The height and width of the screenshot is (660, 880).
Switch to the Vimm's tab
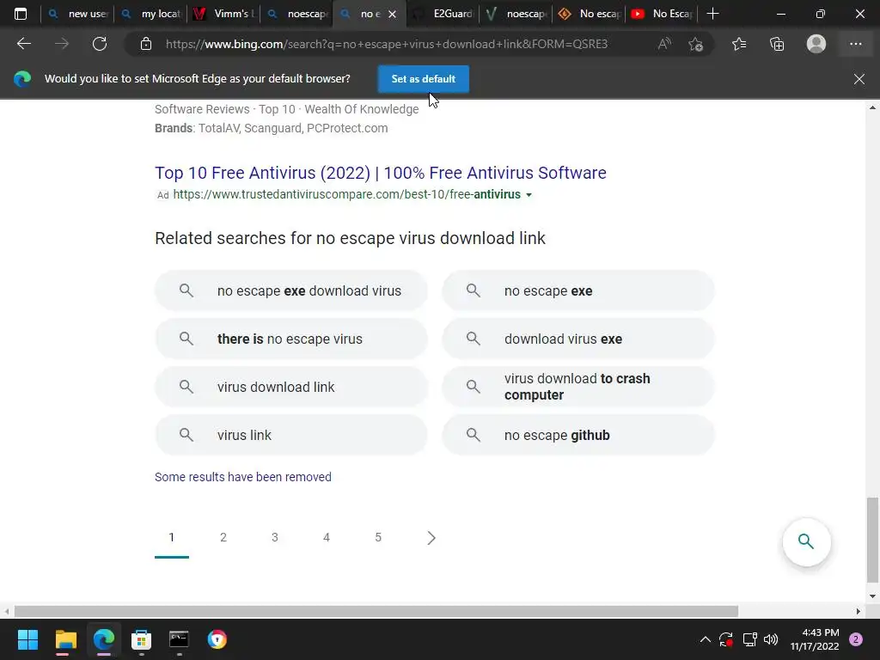(x=223, y=14)
